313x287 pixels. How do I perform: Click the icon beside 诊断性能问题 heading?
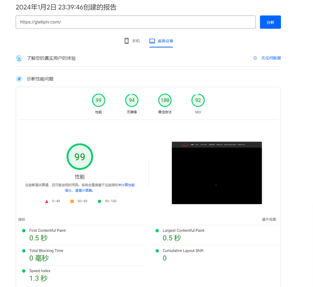coord(19,79)
